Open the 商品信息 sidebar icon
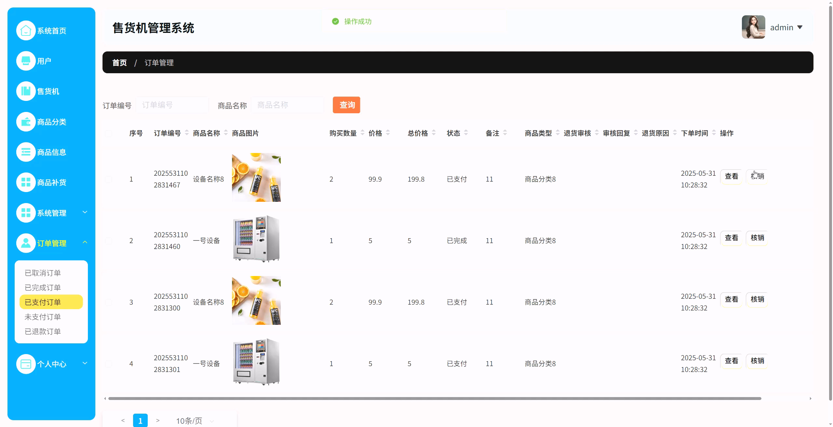This screenshot has width=833, height=427. [x=26, y=152]
